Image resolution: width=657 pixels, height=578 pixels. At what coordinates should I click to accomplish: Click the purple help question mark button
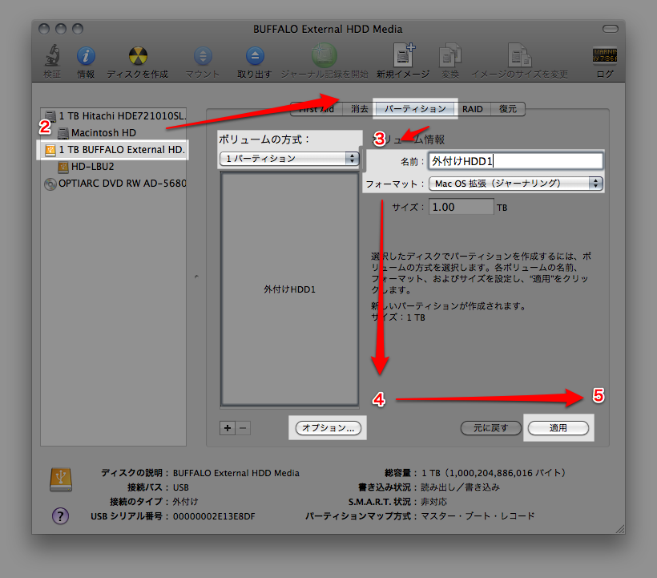coord(60,516)
